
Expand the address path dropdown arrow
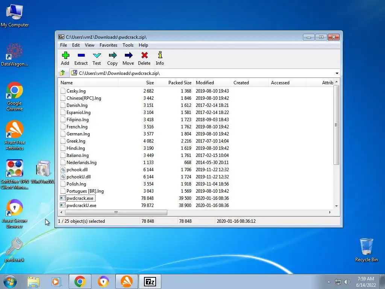pos(337,73)
